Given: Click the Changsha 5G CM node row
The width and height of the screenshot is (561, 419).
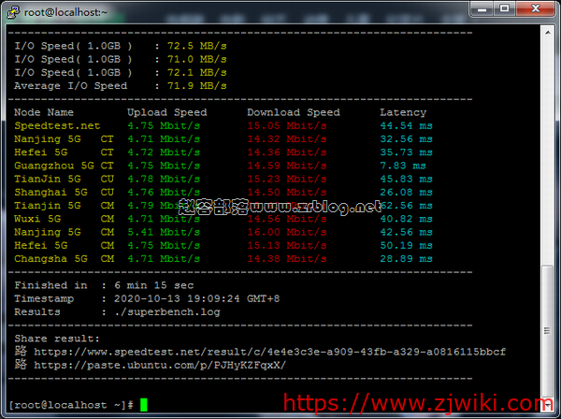Looking at the screenshot, I should tap(64, 257).
